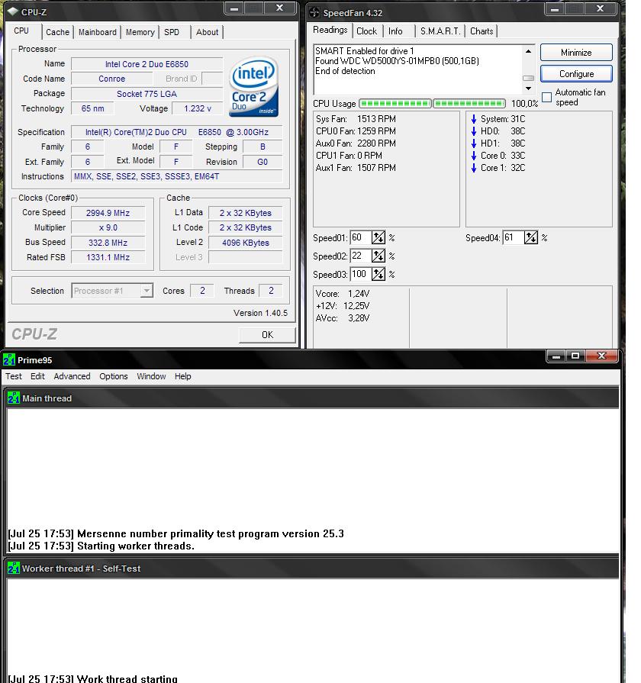Switch to the Cache tab in CPU-Z
641x683 pixels.
point(57,32)
